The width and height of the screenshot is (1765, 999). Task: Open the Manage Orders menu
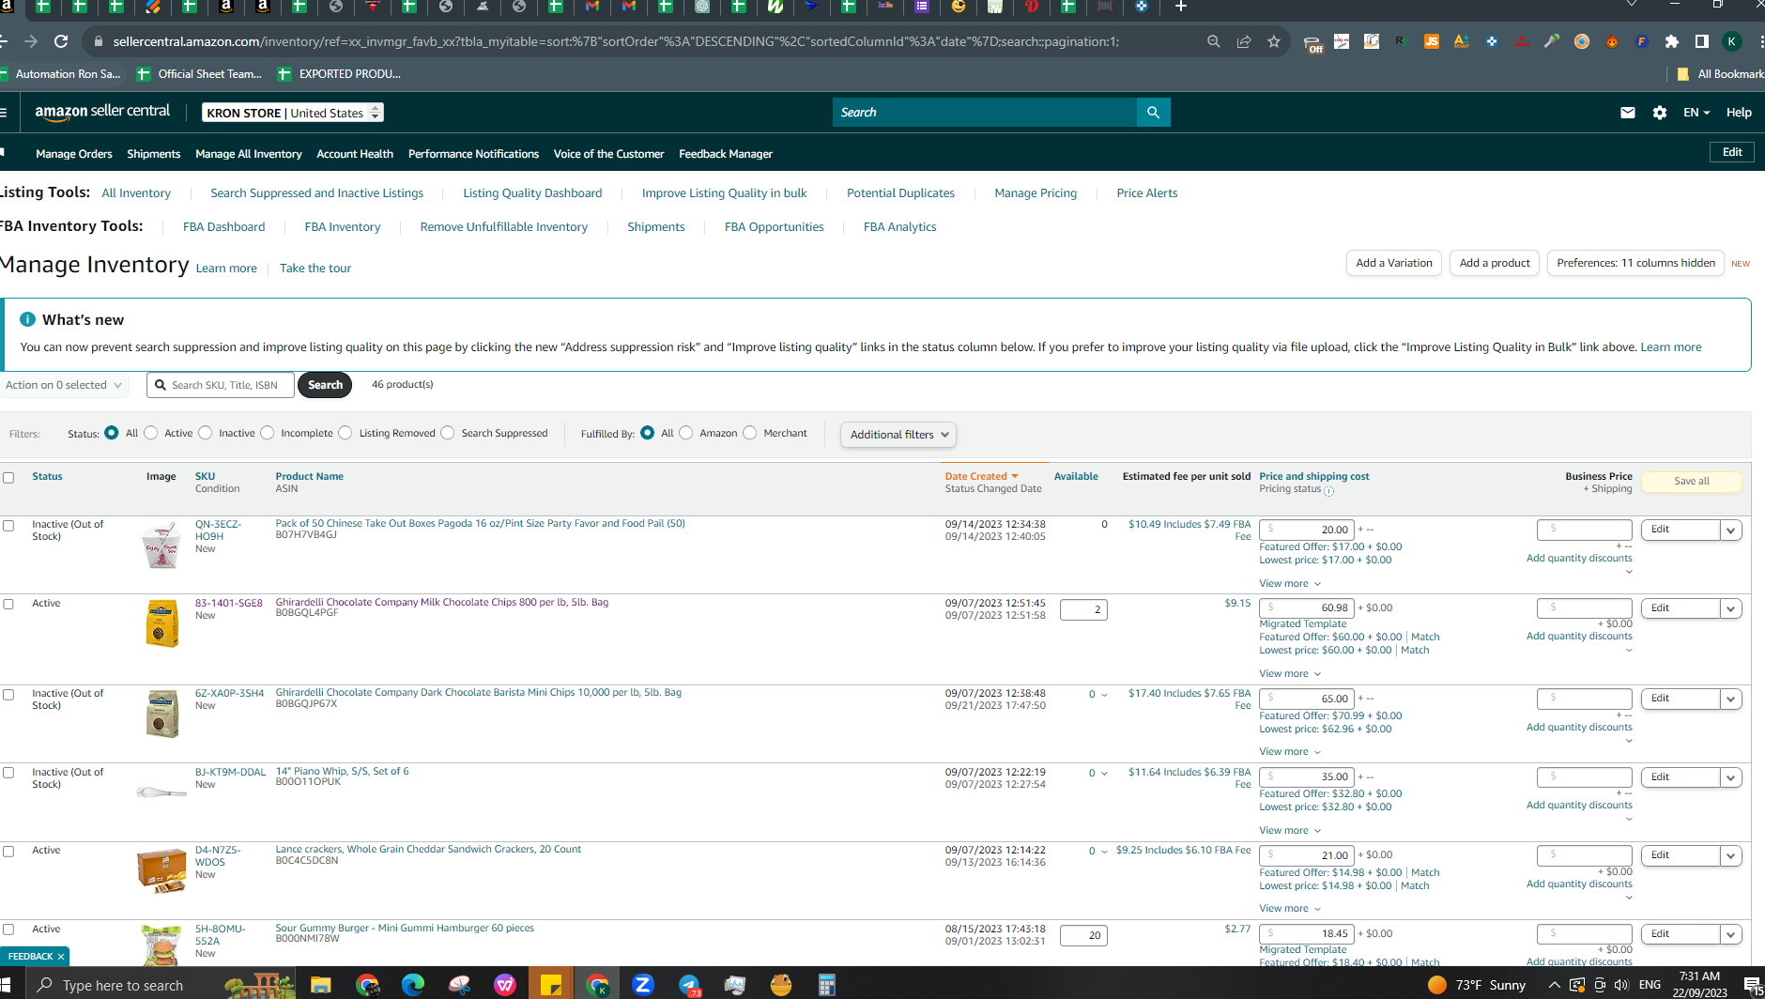tap(74, 154)
